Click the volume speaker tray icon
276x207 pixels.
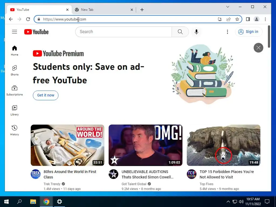pyautogui.click(x=241, y=202)
